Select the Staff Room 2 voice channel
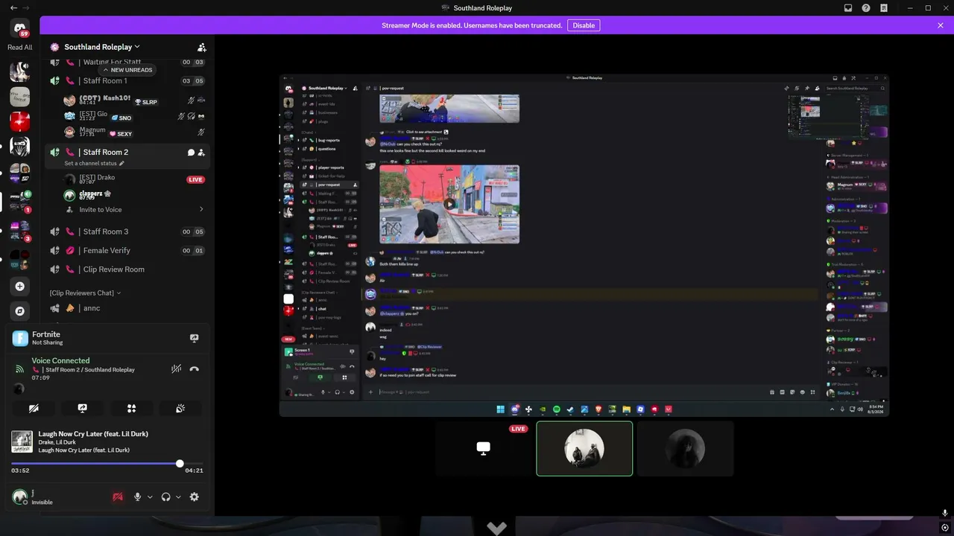 click(127, 153)
